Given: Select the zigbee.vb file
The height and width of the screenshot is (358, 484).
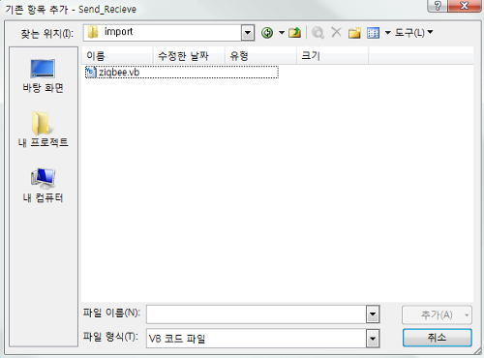Looking at the screenshot, I should click(182, 73).
